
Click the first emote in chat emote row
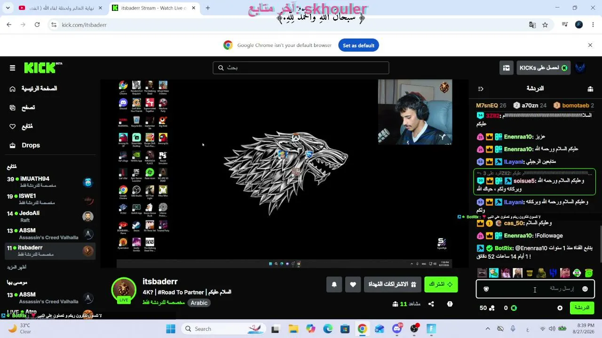click(x=482, y=273)
